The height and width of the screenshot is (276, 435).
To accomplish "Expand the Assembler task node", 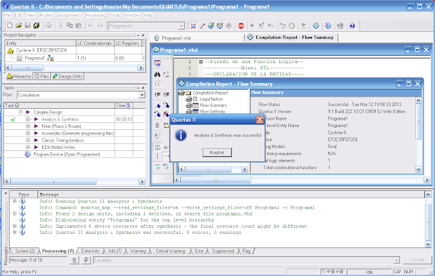I will (x=28, y=133).
